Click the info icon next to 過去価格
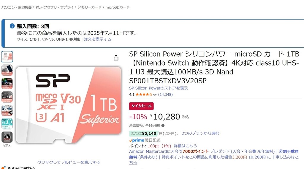The width and height of the screenshot is (304, 169). point(163,125)
